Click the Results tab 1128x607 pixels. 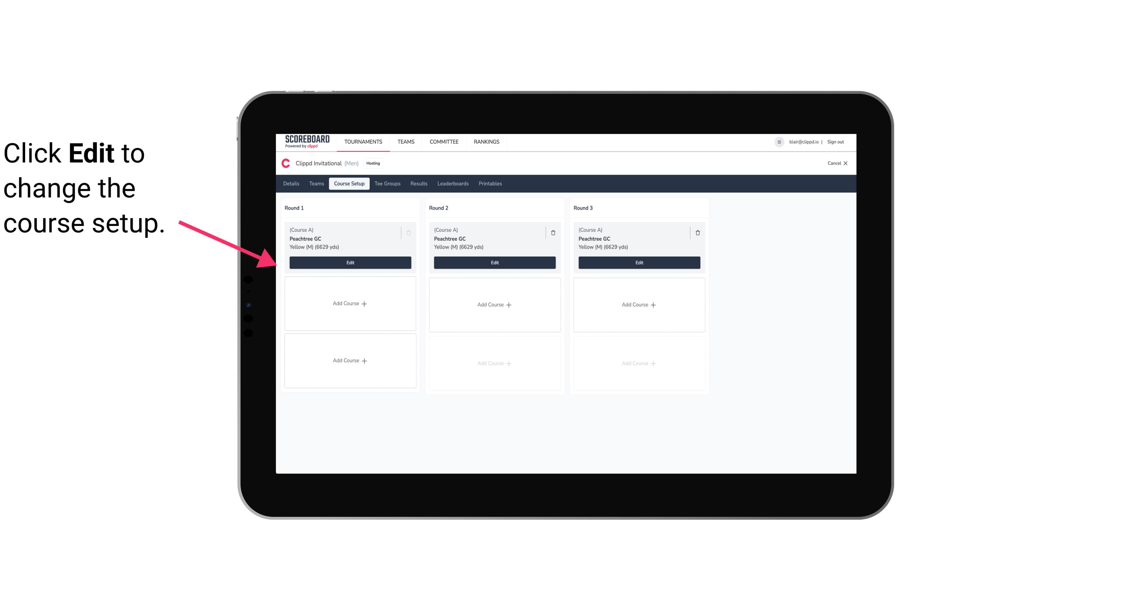pos(419,184)
